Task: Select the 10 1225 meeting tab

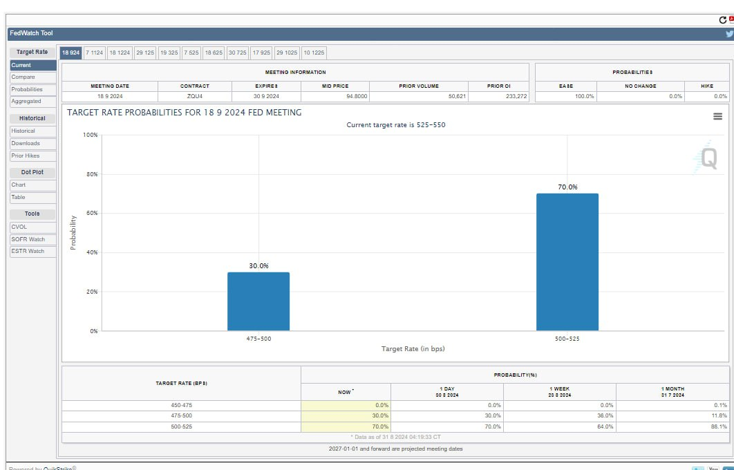Action: tap(314, 53)
